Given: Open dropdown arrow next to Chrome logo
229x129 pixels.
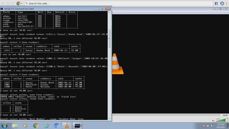Looking at the screenshot, I should (x=21, y=3).
